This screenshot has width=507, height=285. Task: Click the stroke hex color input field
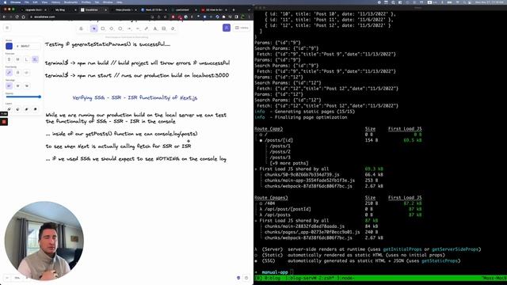(28, 46)
